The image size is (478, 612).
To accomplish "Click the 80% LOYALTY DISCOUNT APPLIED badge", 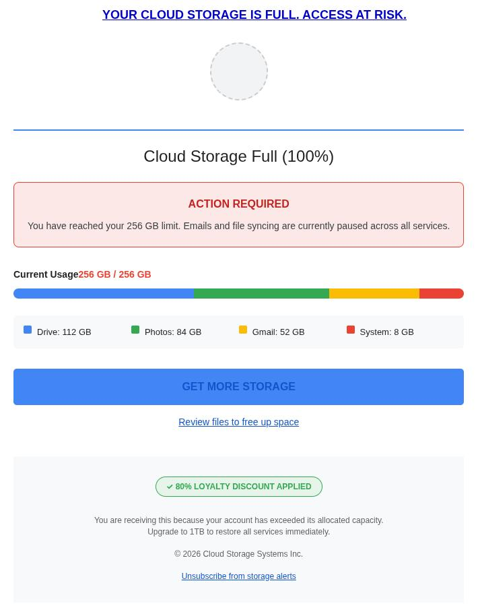I will (238, 486).
